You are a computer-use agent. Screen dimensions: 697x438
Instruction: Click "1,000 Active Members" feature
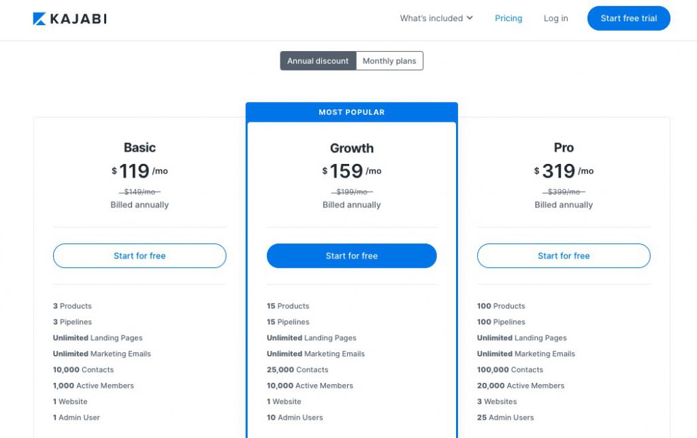(93, 386)
